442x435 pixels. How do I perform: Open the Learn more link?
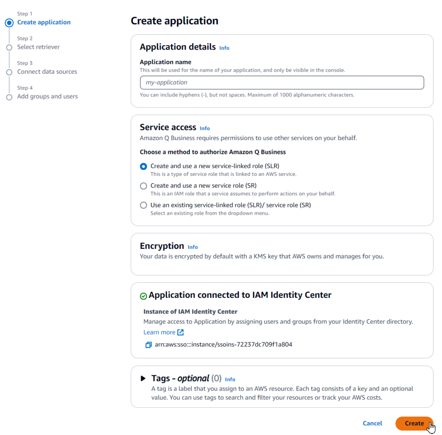(159, 332)
